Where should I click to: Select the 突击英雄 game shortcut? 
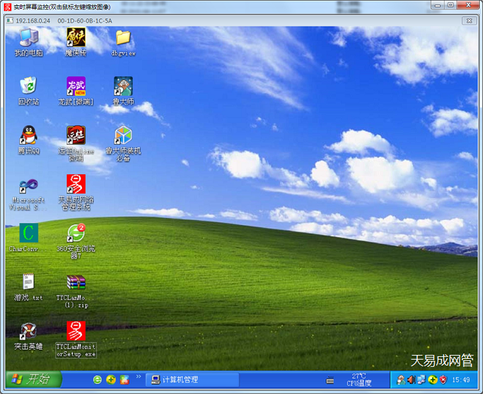(x=28, y=331)
